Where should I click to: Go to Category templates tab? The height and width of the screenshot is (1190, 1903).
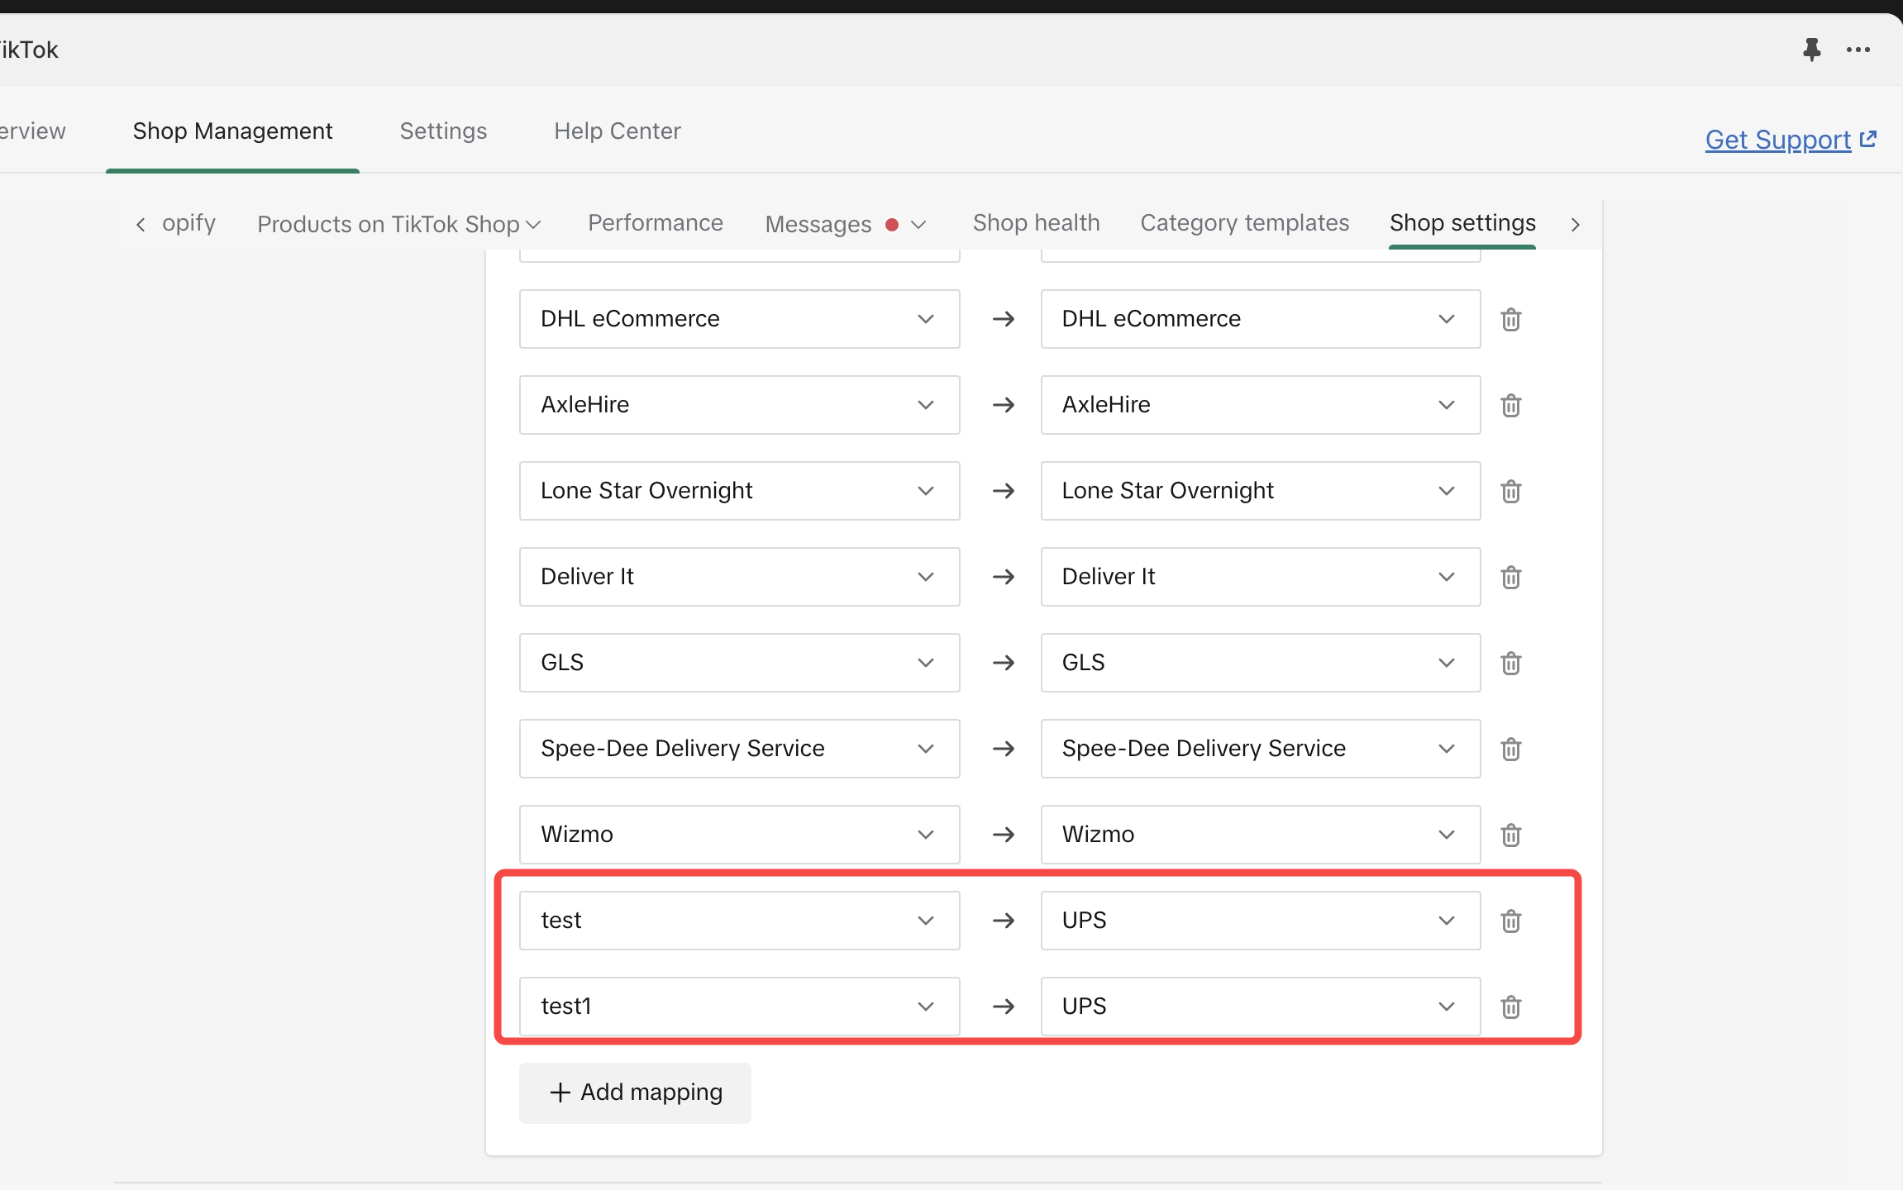(x=1244, y=223)
